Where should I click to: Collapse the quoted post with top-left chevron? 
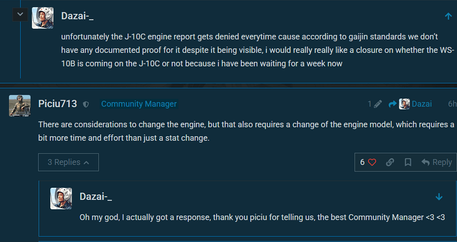[20, 15]
